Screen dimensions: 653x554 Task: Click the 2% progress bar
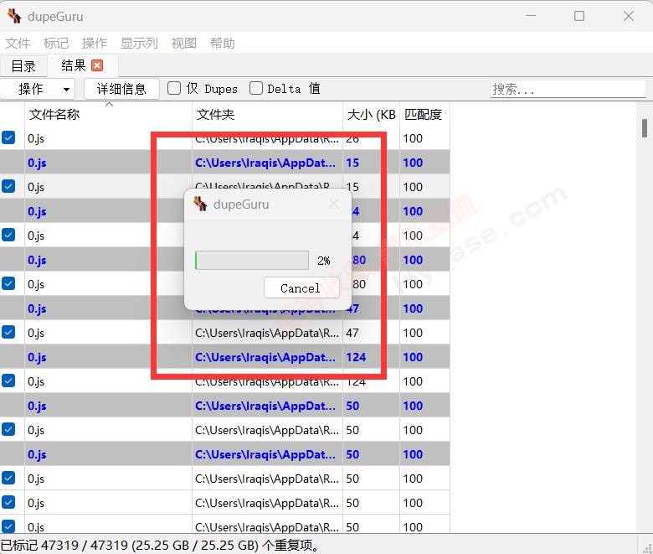[252, 261]
